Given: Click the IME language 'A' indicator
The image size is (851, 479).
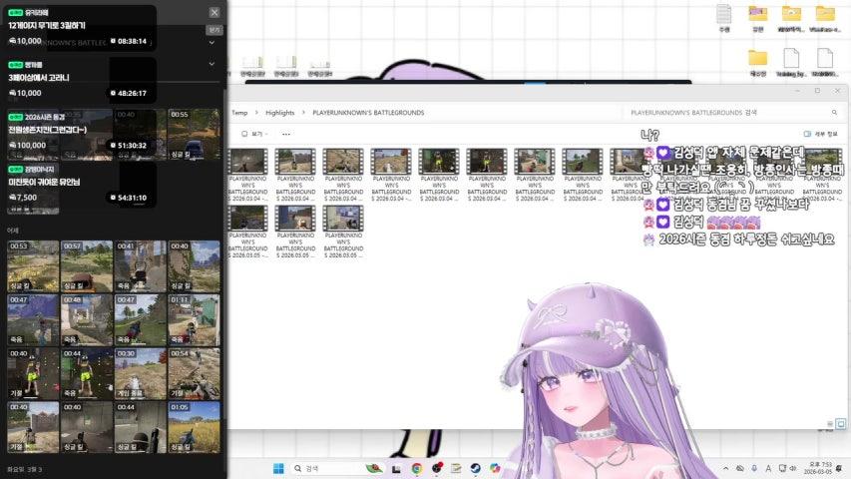Looking at the screenshot, I should (768, 468).
